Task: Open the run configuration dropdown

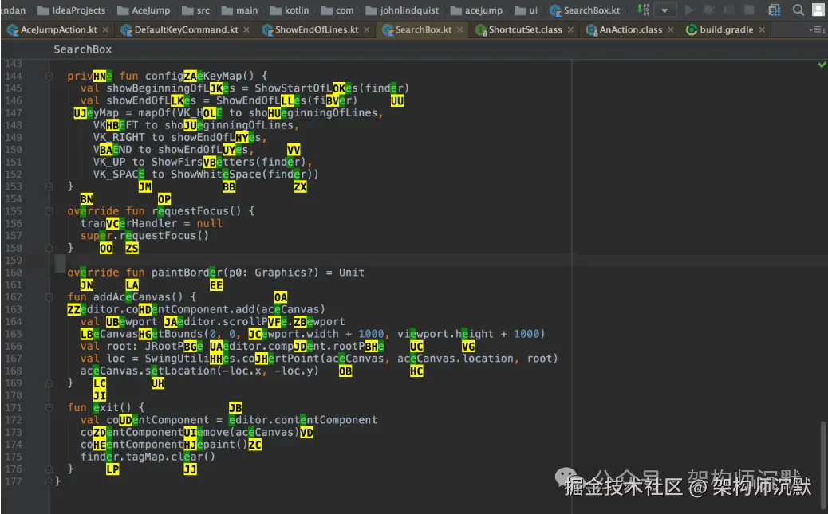Action: (664, 10)
